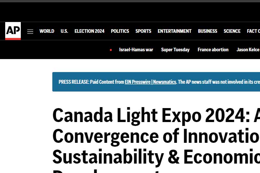The image size is (260, 173).
Task: Click the empty black banner above the navigation
Action: (x=130, y=12)
